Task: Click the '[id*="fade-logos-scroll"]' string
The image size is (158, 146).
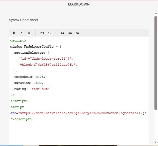Action: [x=45, y=59]
